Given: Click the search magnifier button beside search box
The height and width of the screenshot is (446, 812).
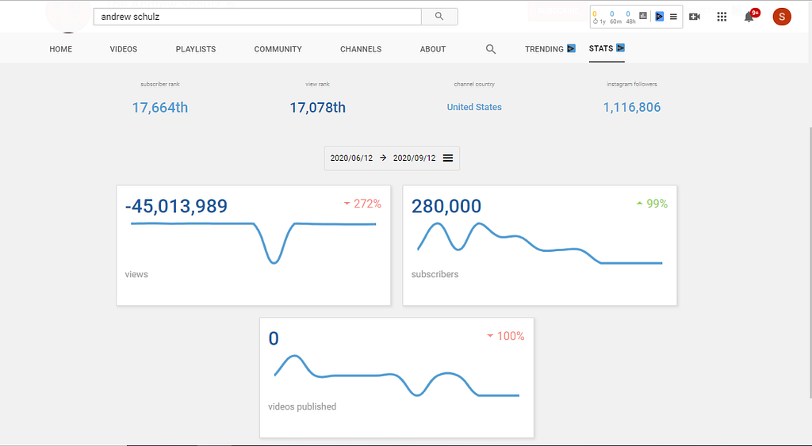Looking at the screenshot, I should click(x=439, y=17).
